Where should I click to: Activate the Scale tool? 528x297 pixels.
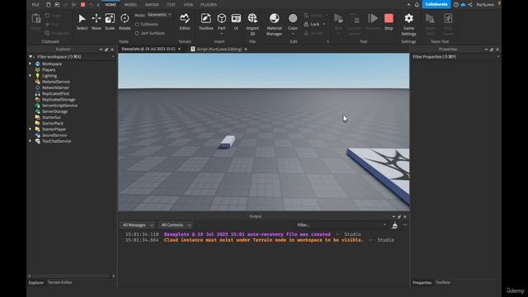(x=110, y=22)
